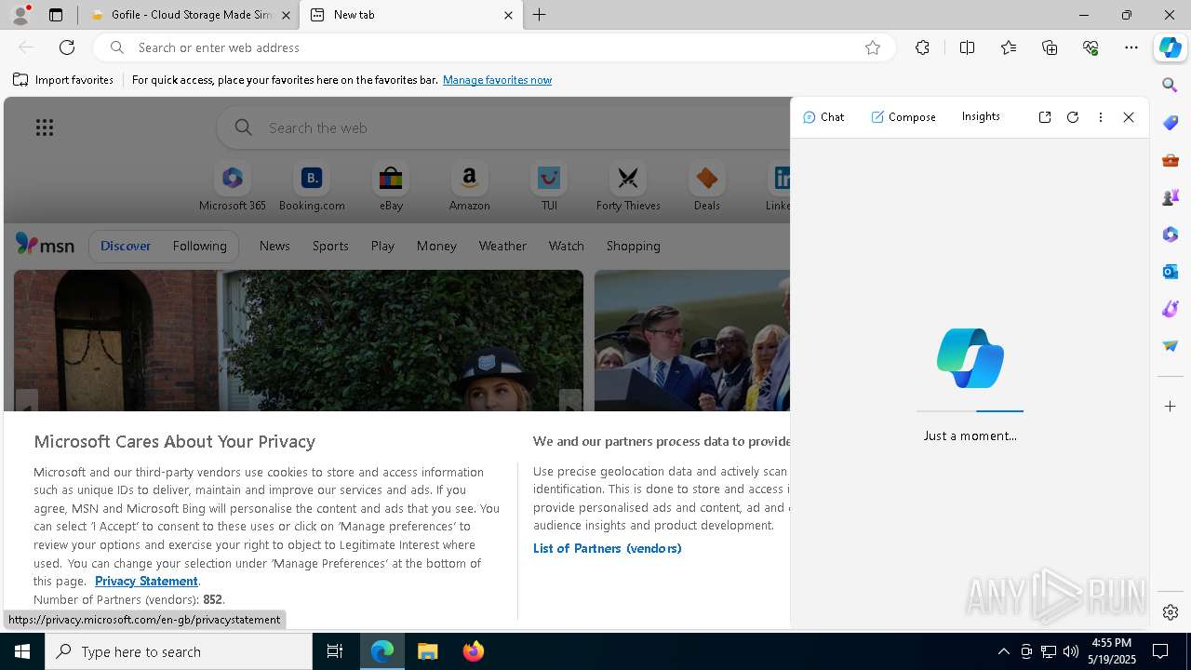Refresh the current page

[67, 47]
